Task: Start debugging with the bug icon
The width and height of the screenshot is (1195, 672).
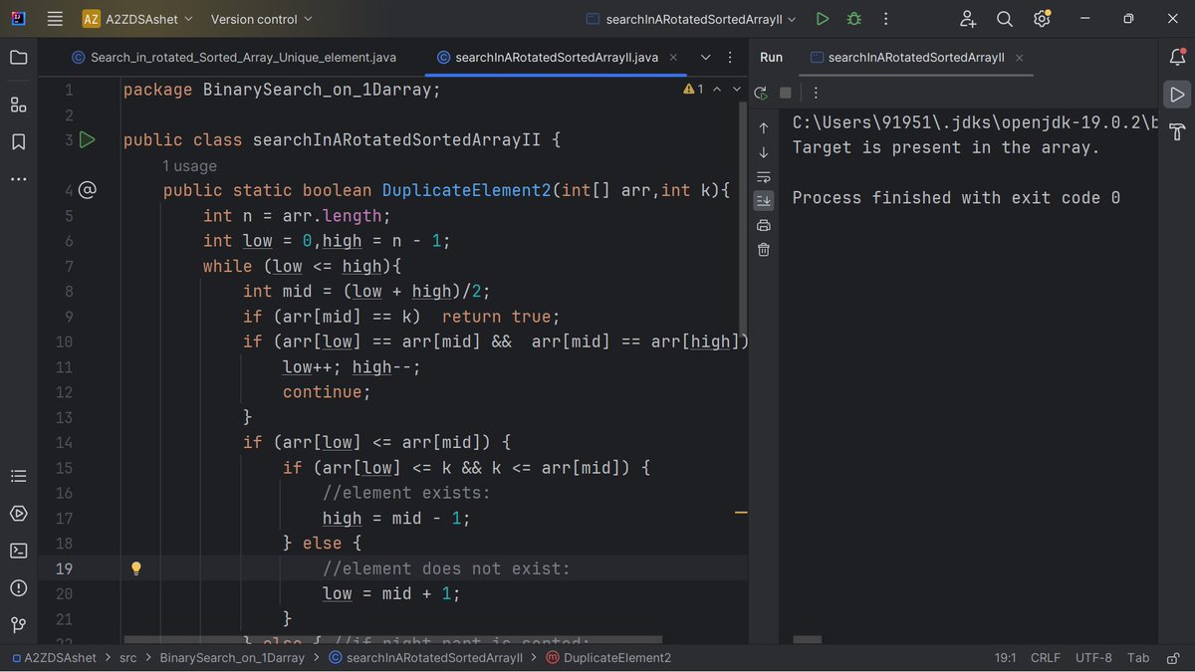Action: pos(854,18)
